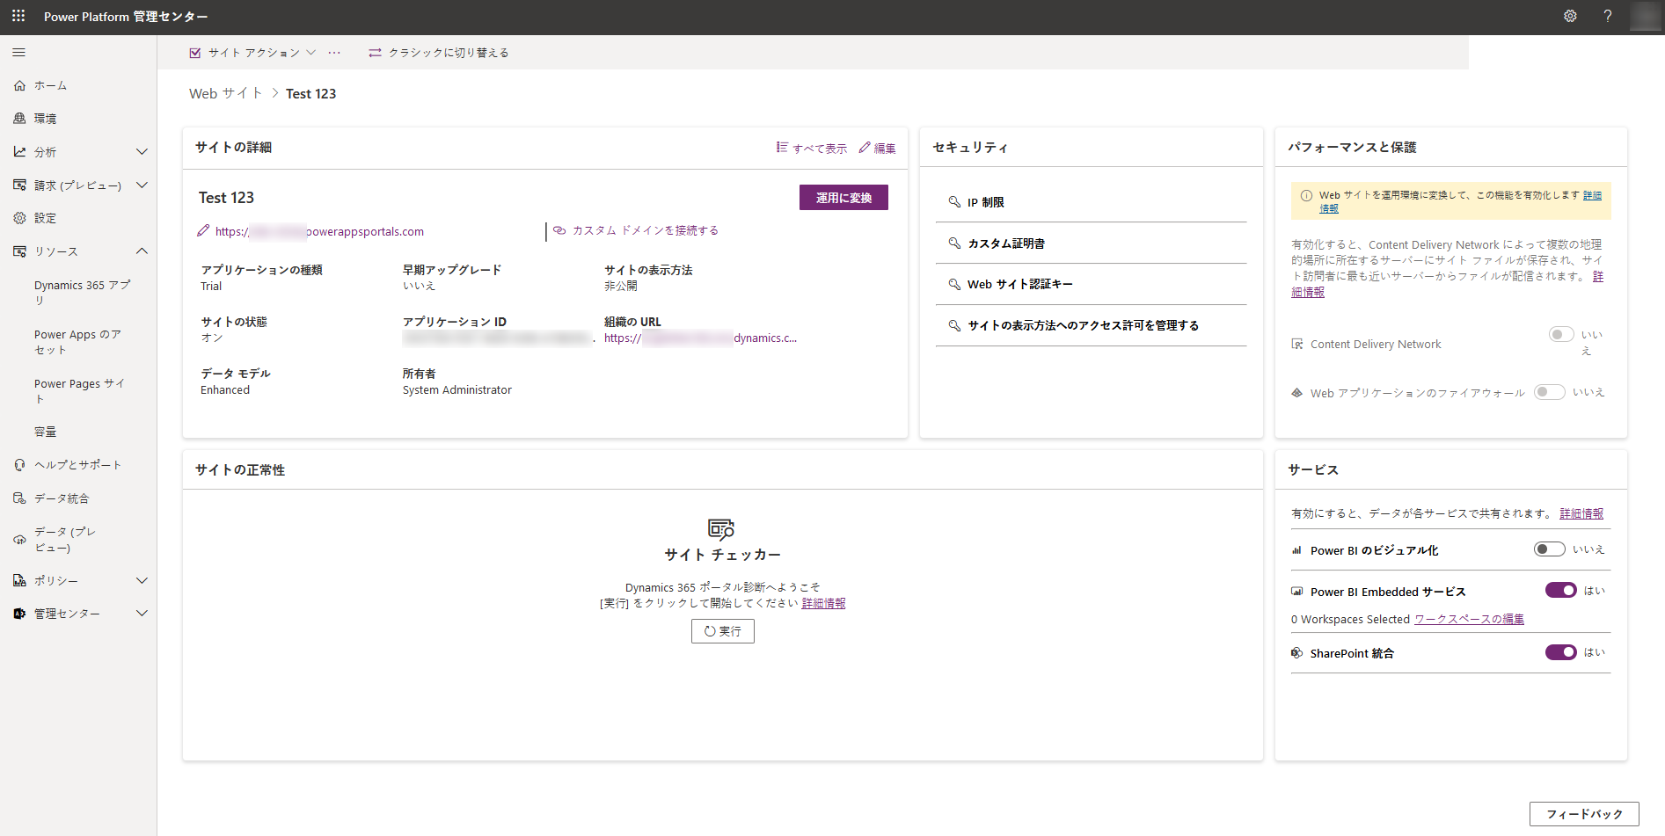Image resolution: width=1665 pixels, height=836 pixels.
Task: Select 容量 under resources
Action: pos(45,432)
